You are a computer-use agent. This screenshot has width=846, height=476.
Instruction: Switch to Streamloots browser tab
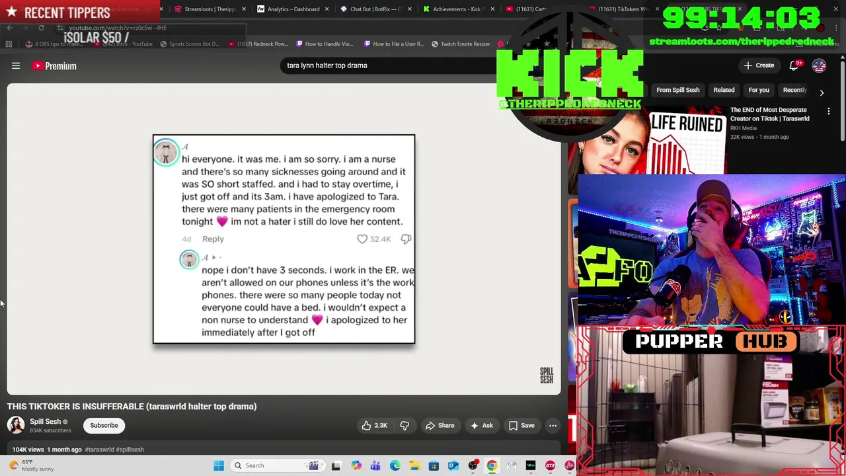coord(208,9)
